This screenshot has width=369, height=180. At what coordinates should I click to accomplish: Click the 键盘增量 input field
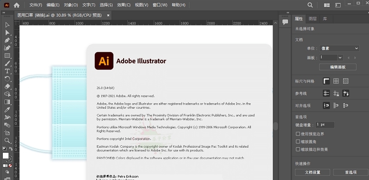pyautogui.click(x=325, y=125)
